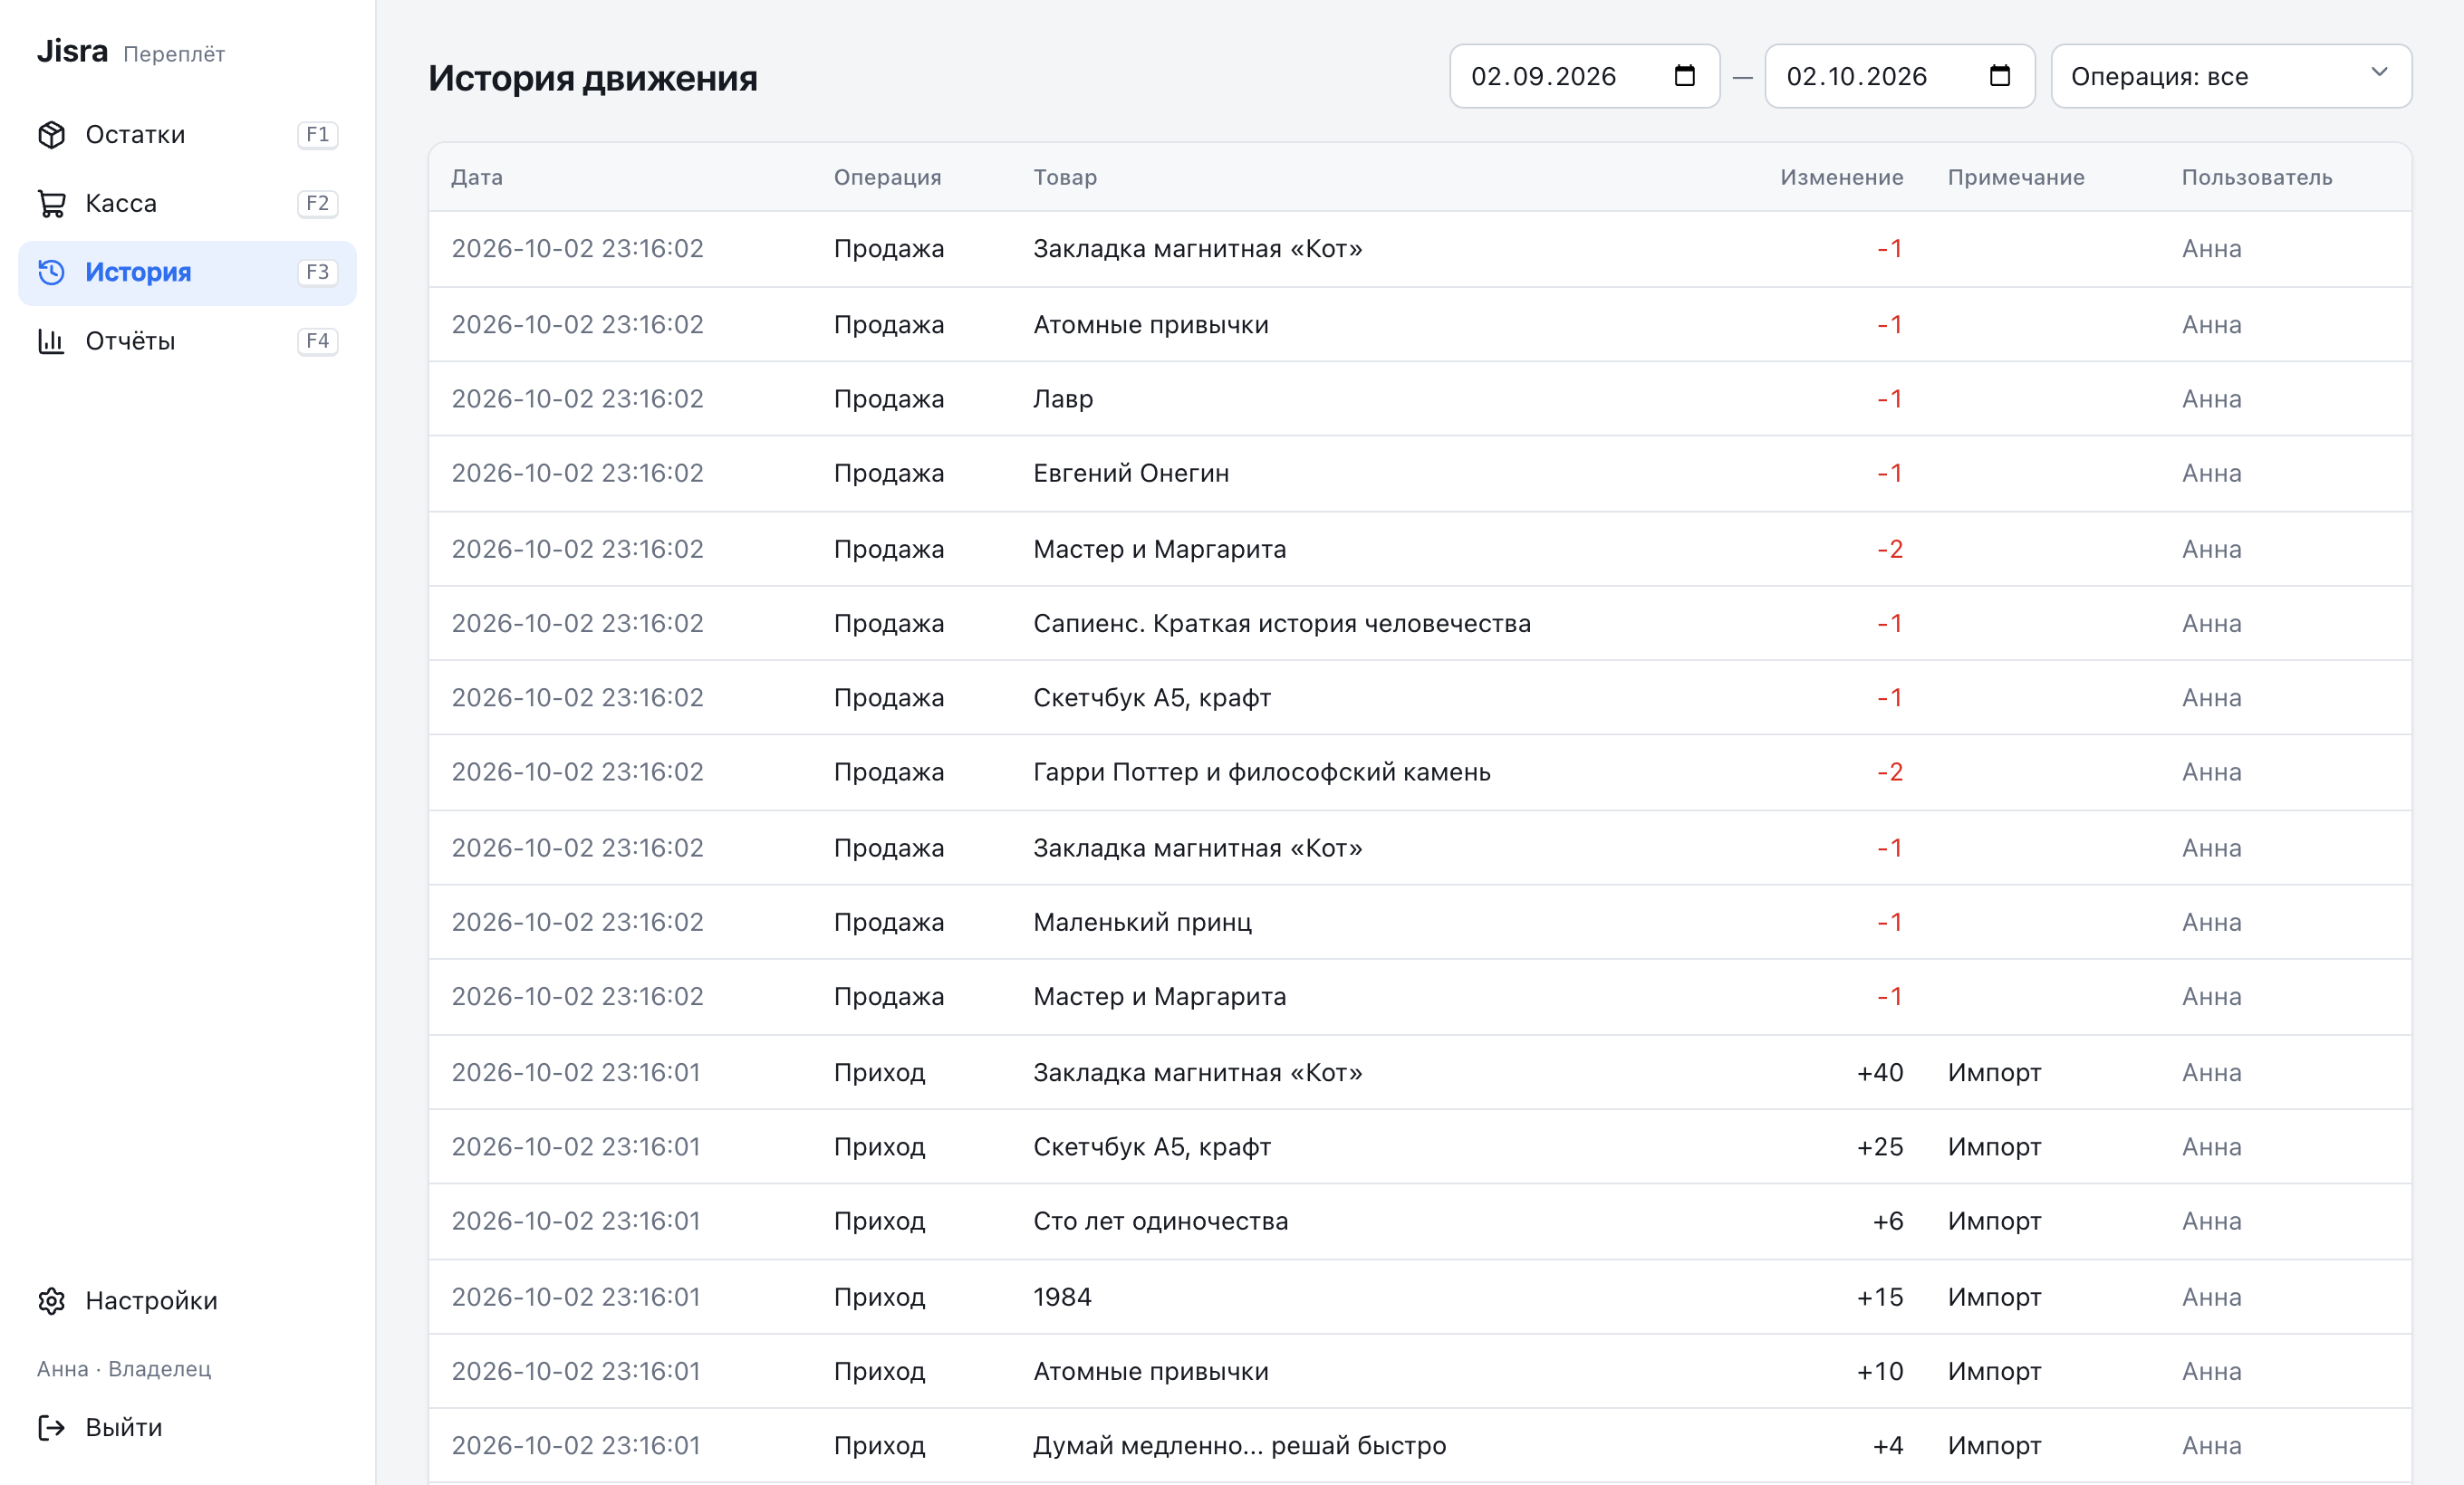Click the Операция column header
The height and width of the screenshot is (1485, 2464).
coord(887,177)
